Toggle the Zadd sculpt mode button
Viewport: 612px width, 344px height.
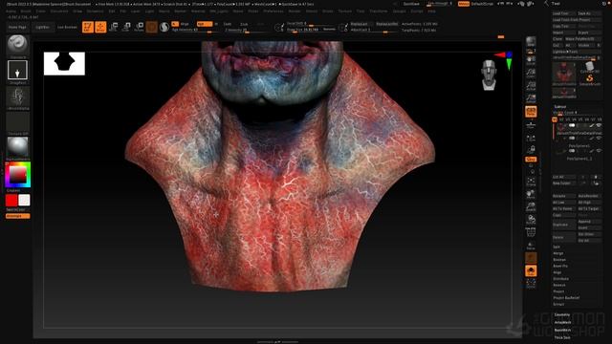pos(228,24)
